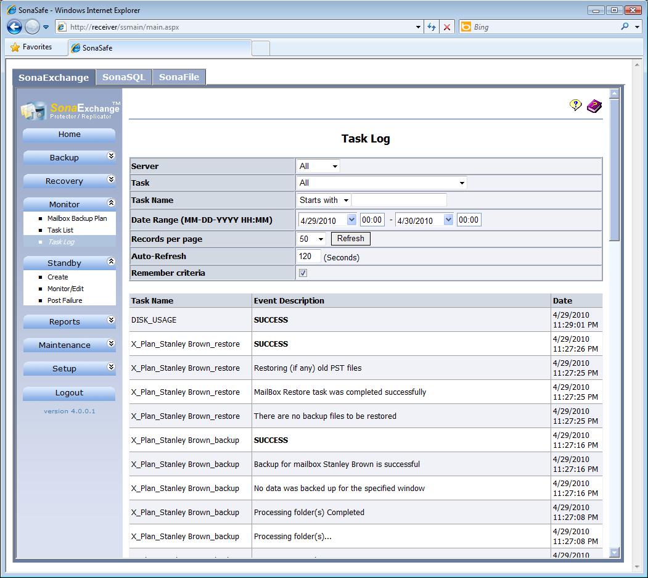
Task: Open the Server dropdown
Action: [x=318, y=167]
